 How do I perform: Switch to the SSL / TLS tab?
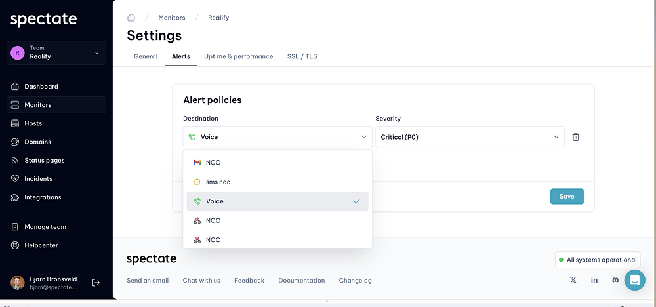tap(302, 56)
